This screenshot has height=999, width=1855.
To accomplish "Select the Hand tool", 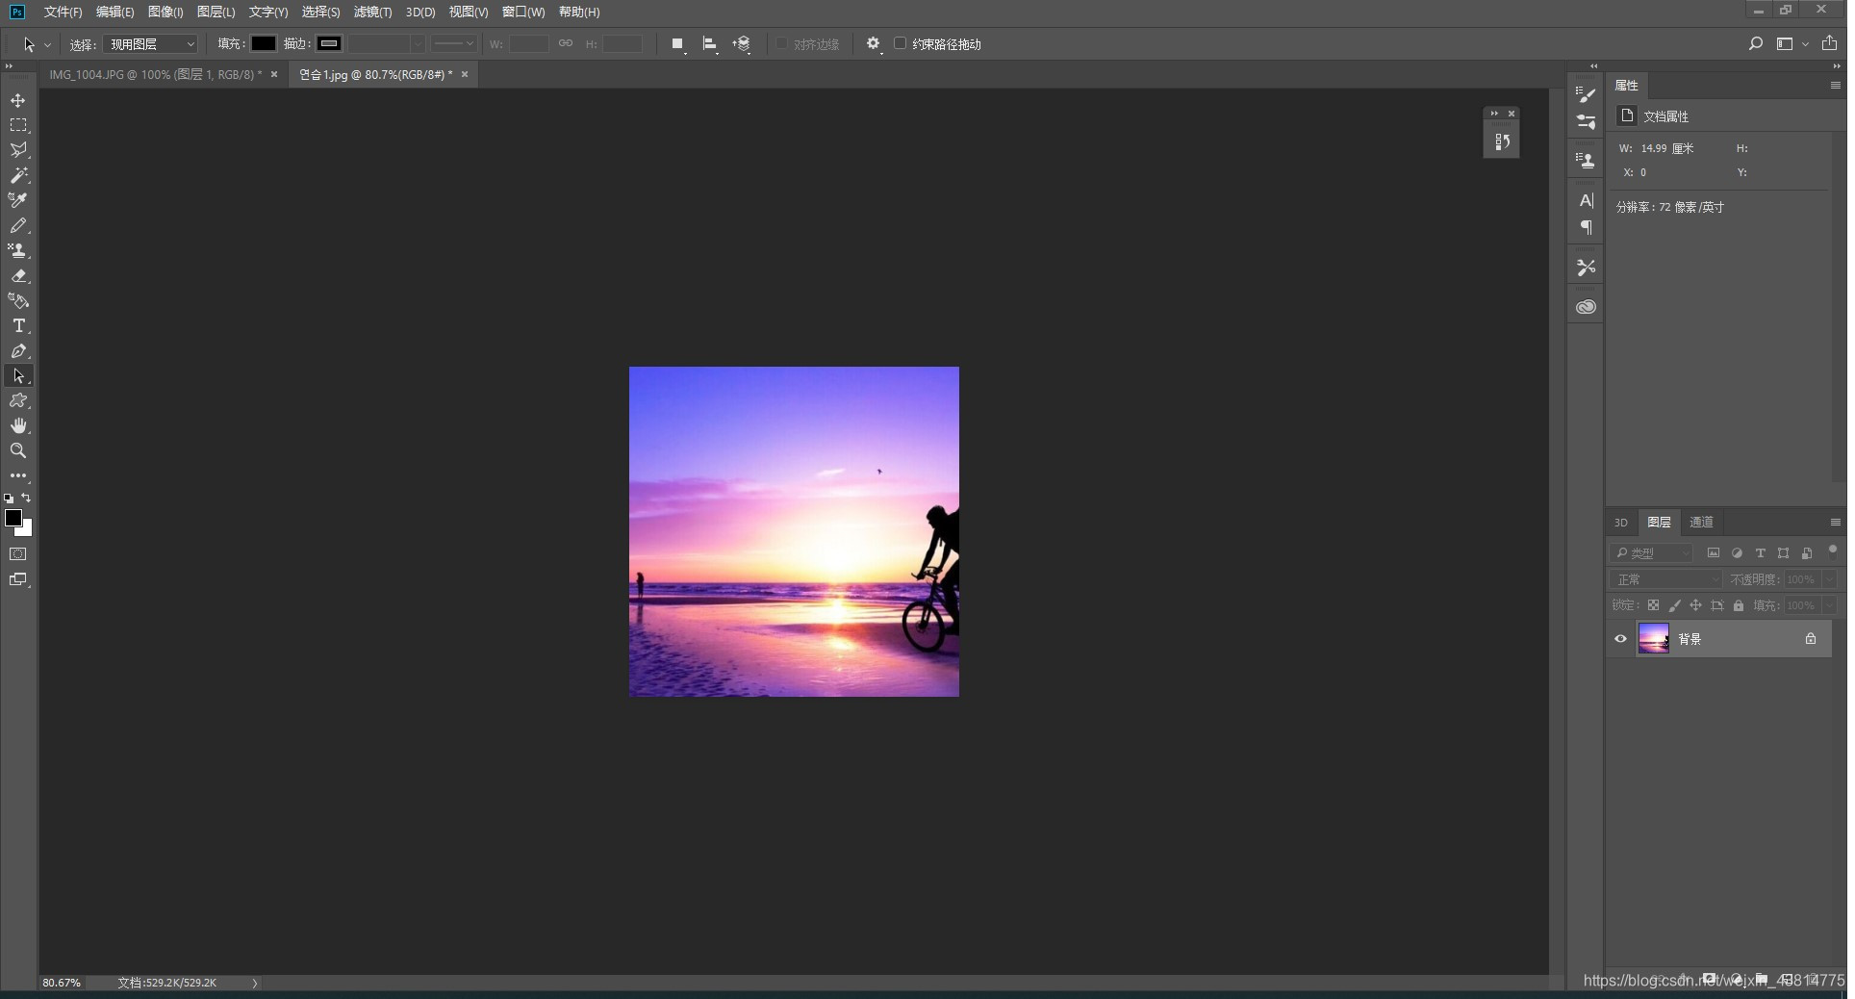I will point(18,425).
